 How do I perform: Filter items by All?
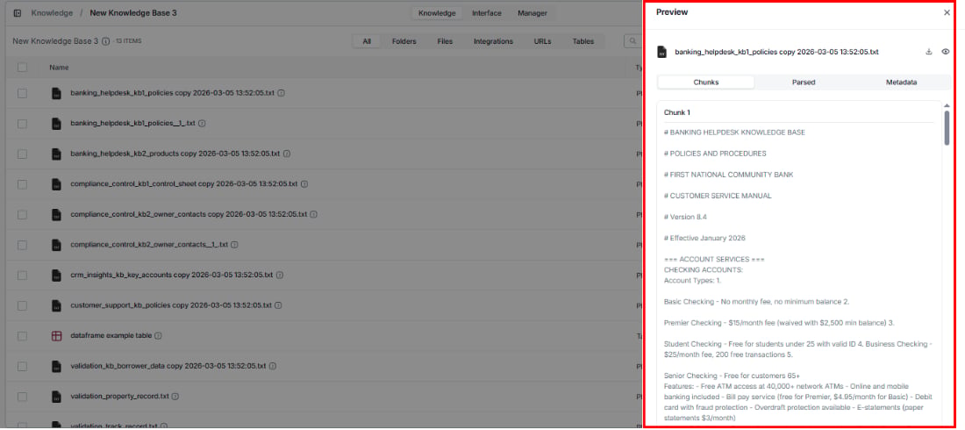[x=367, y=41]
